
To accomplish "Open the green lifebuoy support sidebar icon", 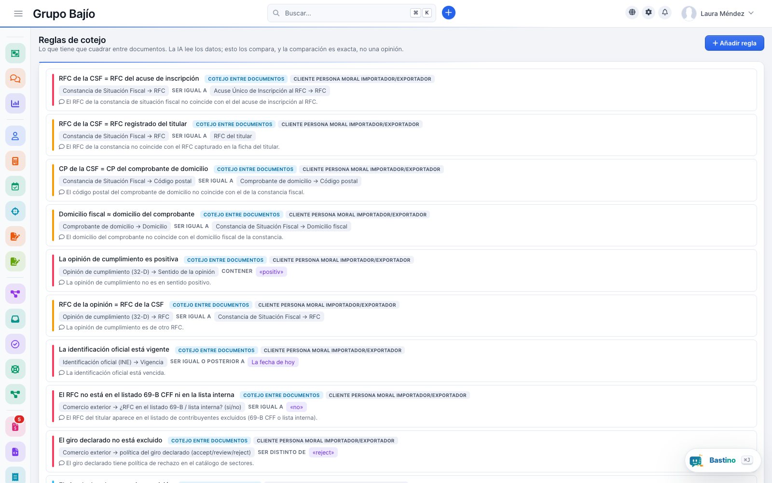I will (x=15, y=369).
